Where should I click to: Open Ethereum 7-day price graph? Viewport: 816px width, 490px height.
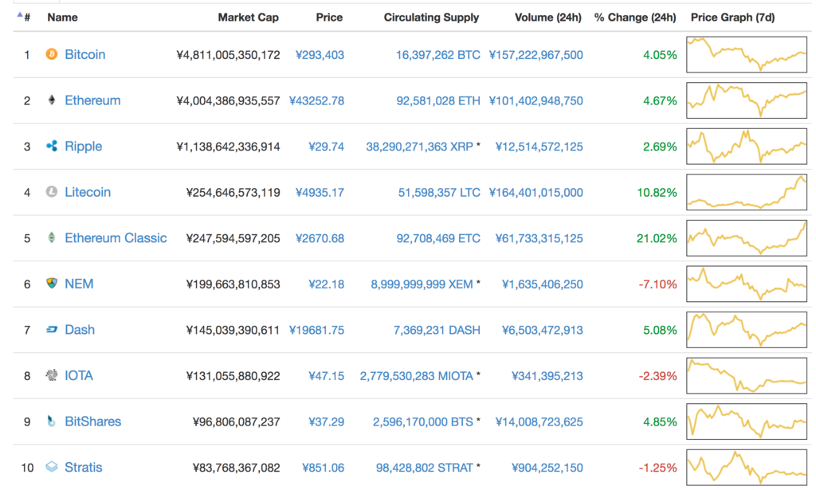tap(747, 100)
